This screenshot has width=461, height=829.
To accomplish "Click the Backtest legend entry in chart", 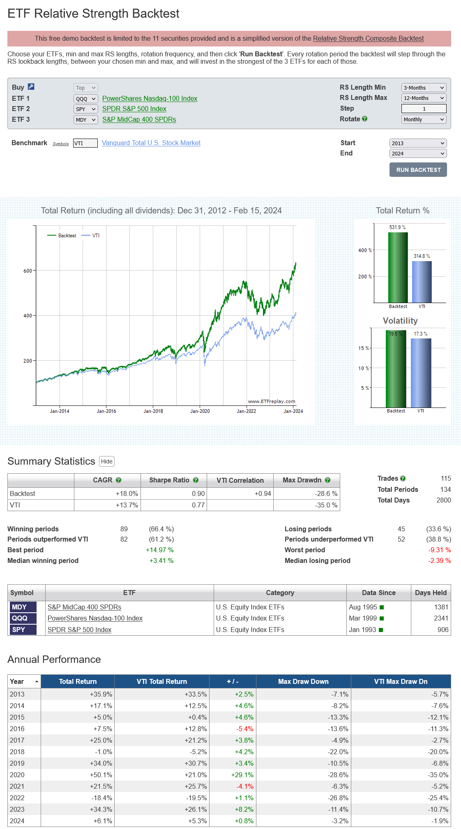I will point(62,236).
